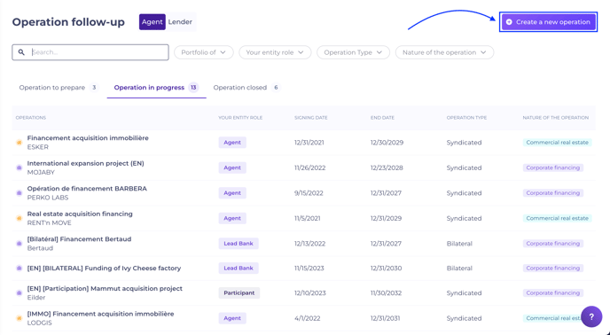Switch view to Agent toggle

(x=152, y=22)
